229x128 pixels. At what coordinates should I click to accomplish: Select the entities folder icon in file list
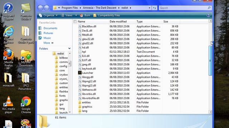(80, 102)
